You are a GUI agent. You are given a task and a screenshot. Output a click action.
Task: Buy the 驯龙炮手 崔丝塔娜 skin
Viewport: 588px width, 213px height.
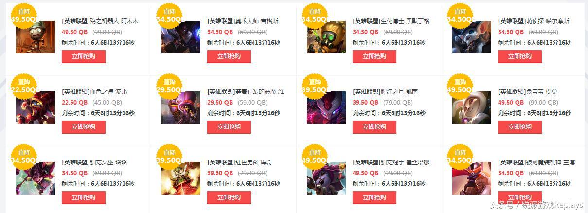(374, 197)
